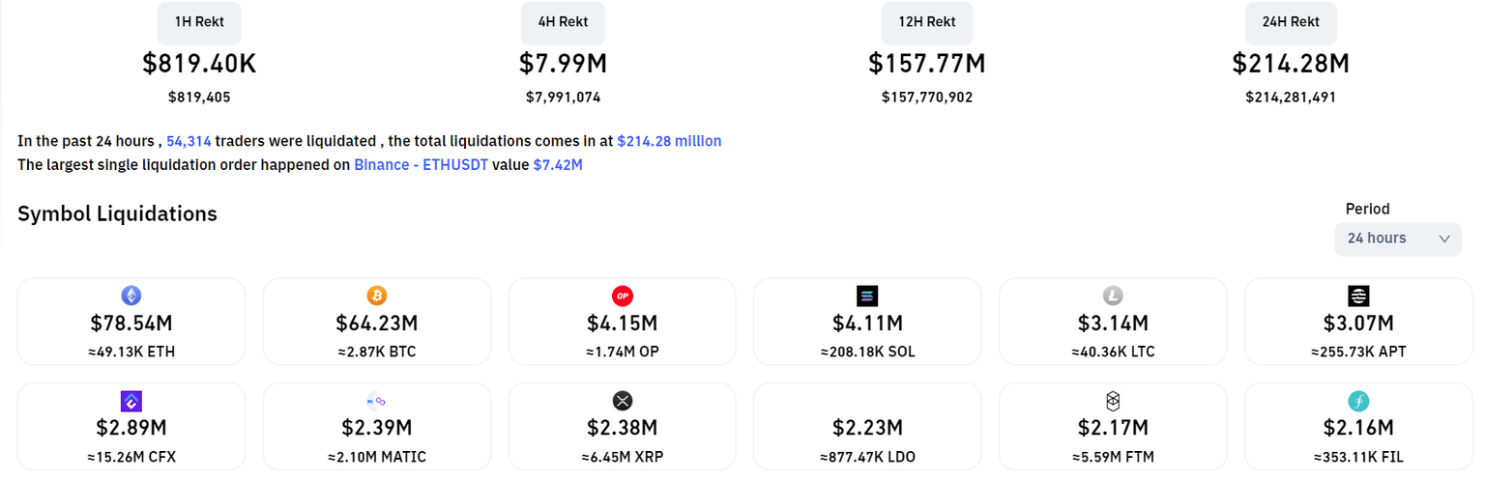1485x480 pixels.
Task: Click the Period dropdown chevron arrow
Action: (1444, 239)
